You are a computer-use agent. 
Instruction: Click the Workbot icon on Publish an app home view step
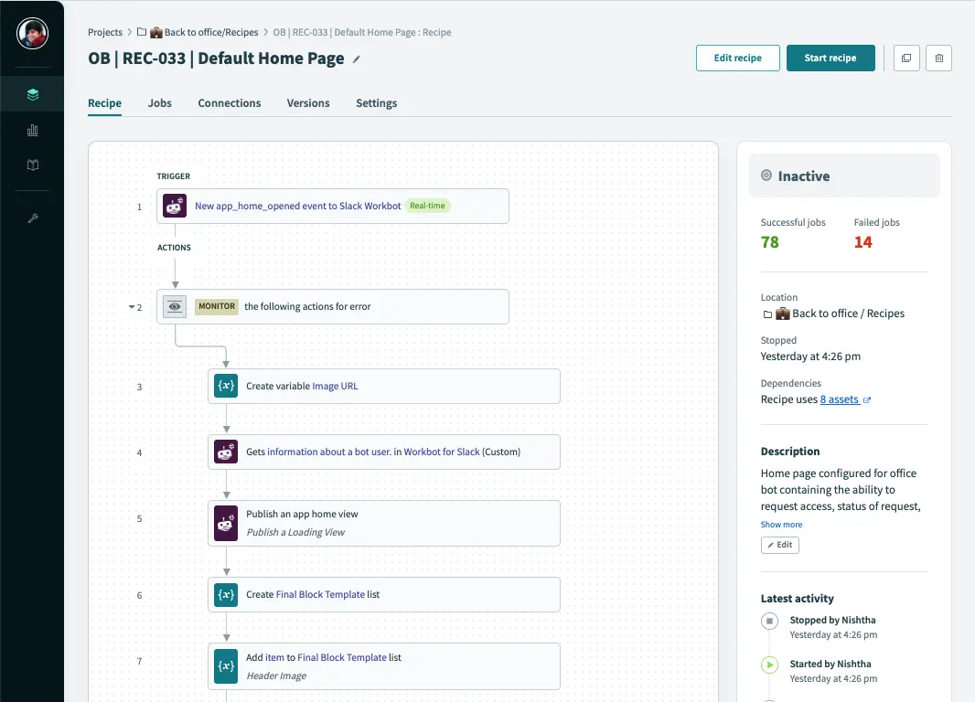pyautogui.click(x=226, y=523)
